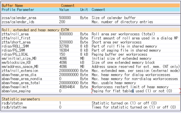The height and width of the screenshot is (113, 181).
Task: Select the zcsa/calendar_ids parameter
Action: [x=18, y=22]
